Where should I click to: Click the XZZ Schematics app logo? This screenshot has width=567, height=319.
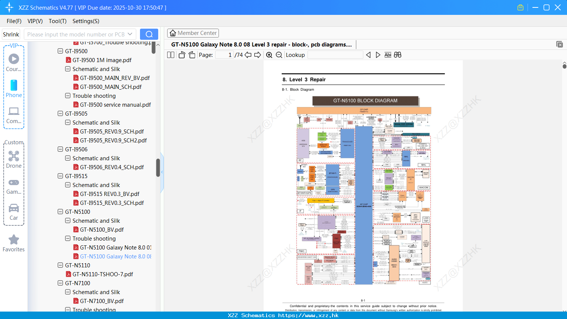pos(9,7)
